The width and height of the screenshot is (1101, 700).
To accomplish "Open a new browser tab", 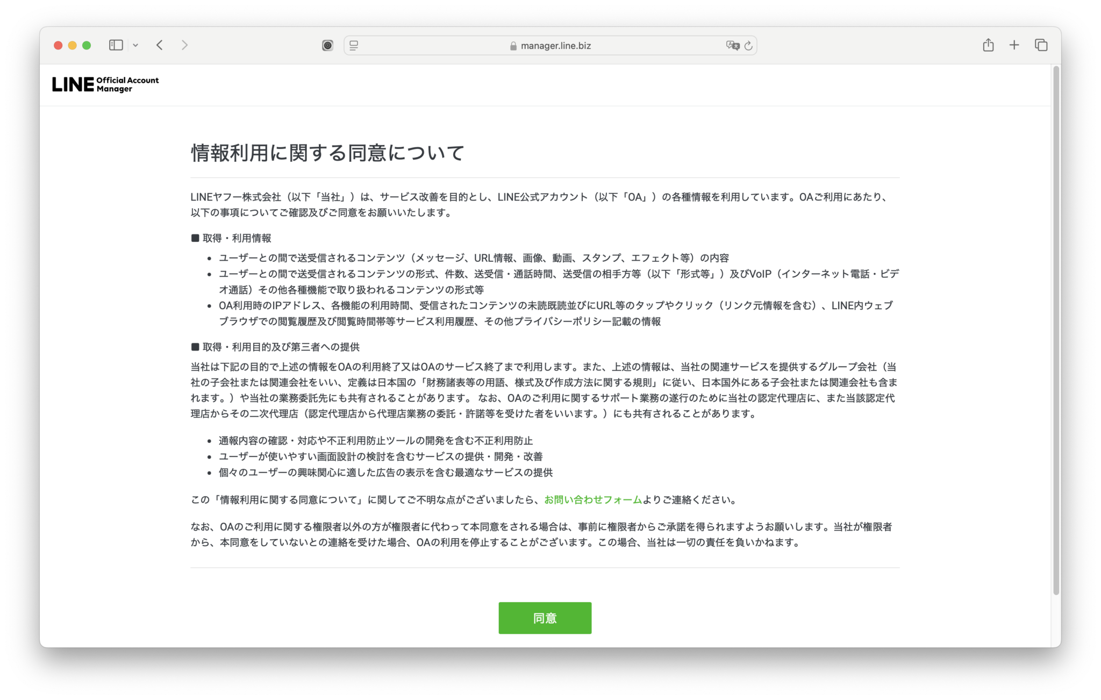I will point(1014,45).
